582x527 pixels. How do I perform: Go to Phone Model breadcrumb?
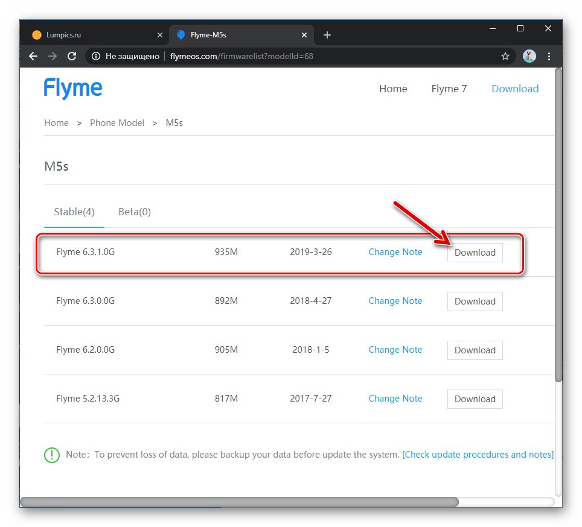click(117, 123)
